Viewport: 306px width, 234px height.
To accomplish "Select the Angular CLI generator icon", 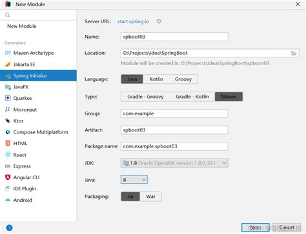I will (x=8, y=177).
